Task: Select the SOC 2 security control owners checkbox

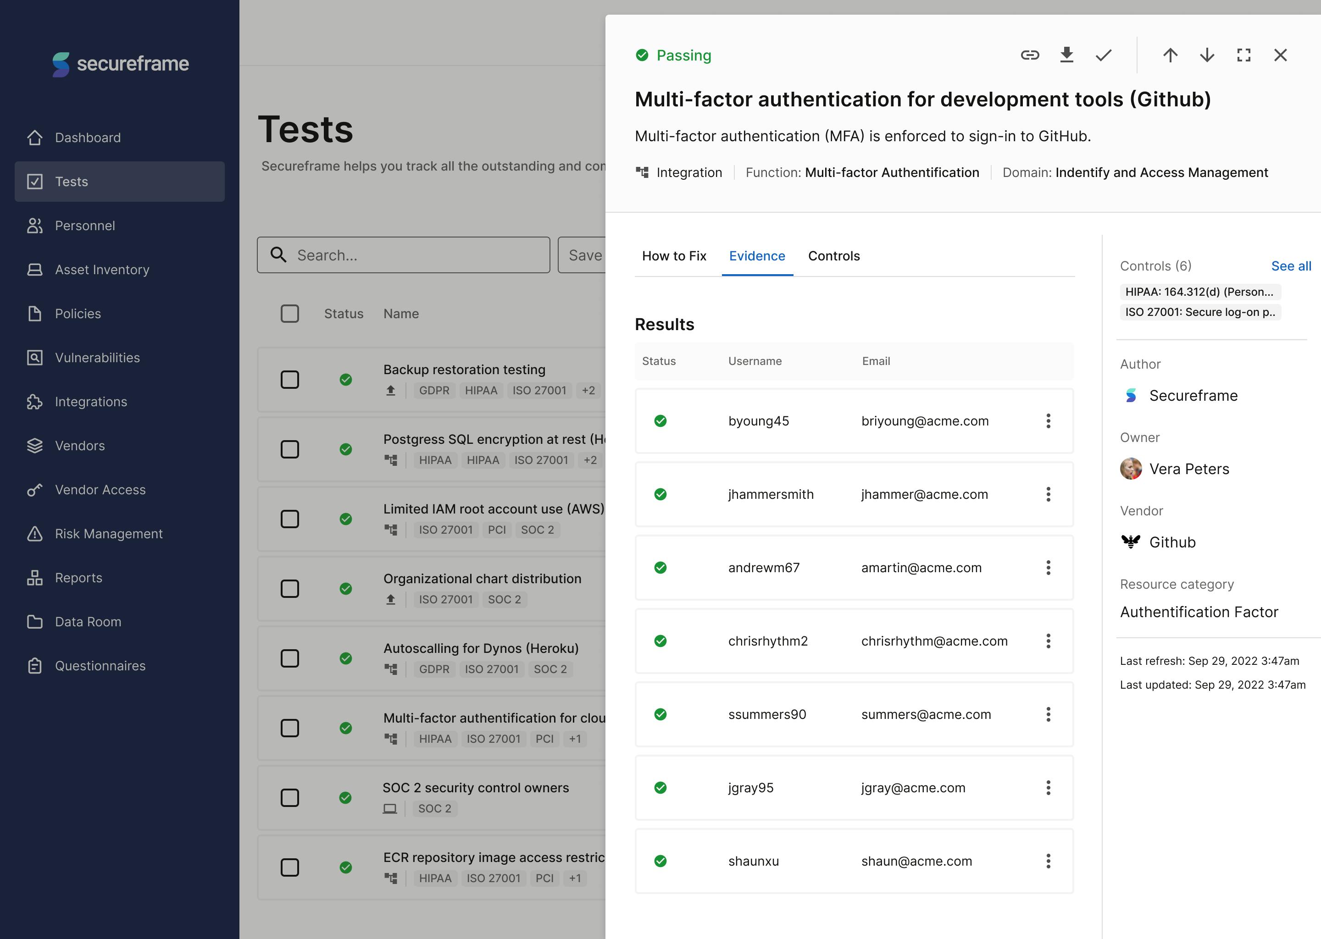Action: click(x=290, y=797)
